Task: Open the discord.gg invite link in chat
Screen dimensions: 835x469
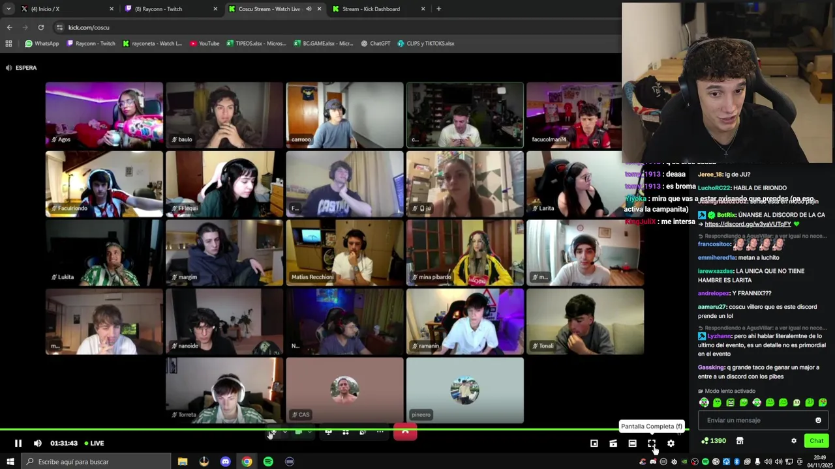Action: (x=748, y=224)
